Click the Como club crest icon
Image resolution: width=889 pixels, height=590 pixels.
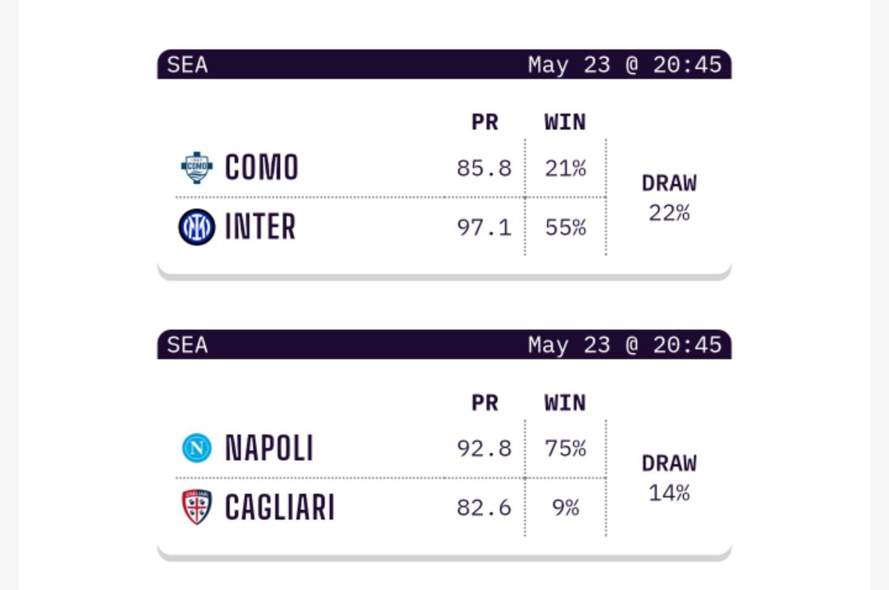tap(197, 168)
